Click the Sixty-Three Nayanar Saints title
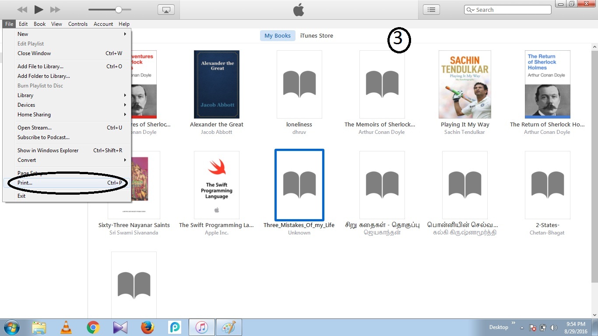The width and height of the screenshot is (598, 336). pos(134,225)
